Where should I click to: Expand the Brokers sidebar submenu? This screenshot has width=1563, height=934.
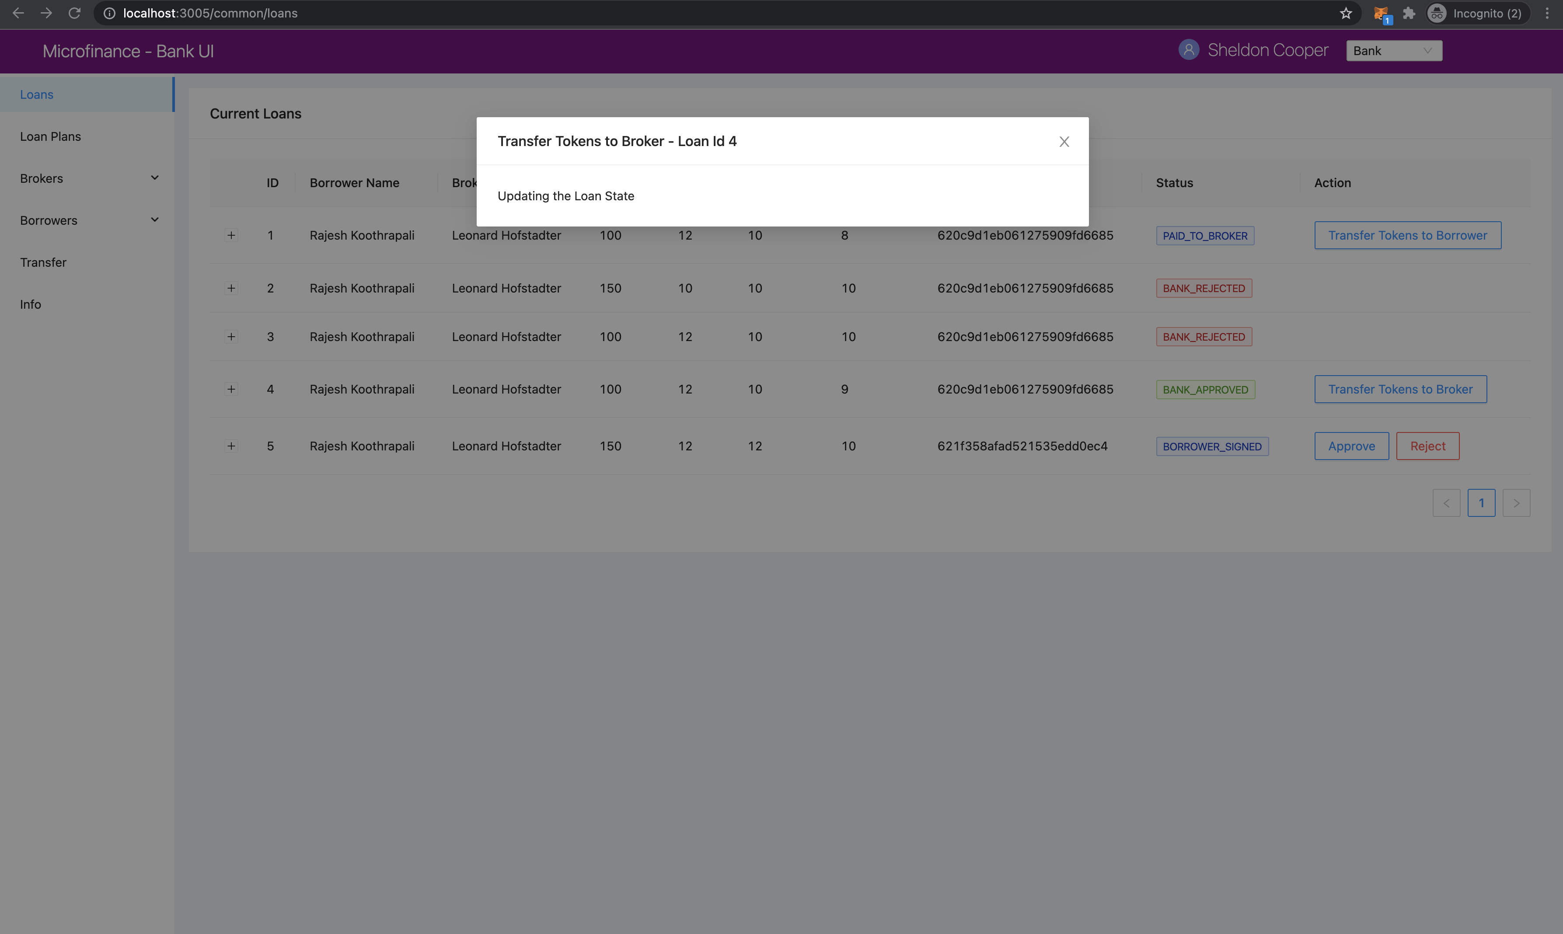click(87, 178)
